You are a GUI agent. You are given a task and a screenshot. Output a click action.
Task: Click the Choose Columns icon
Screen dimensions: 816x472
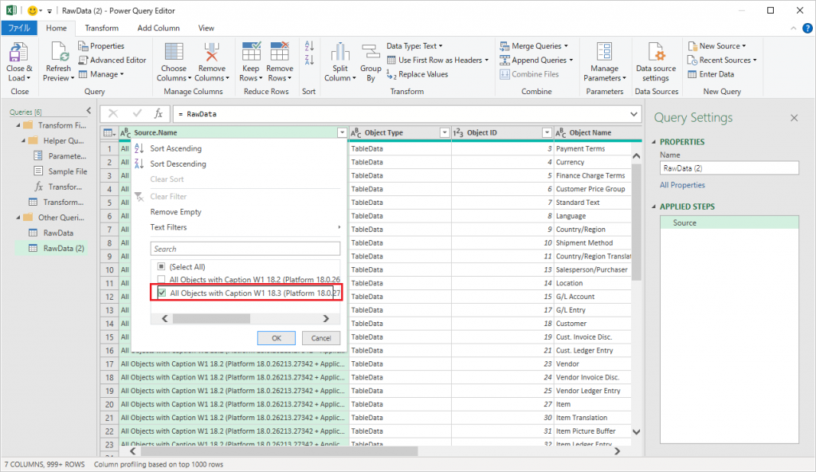click(174, 52)
